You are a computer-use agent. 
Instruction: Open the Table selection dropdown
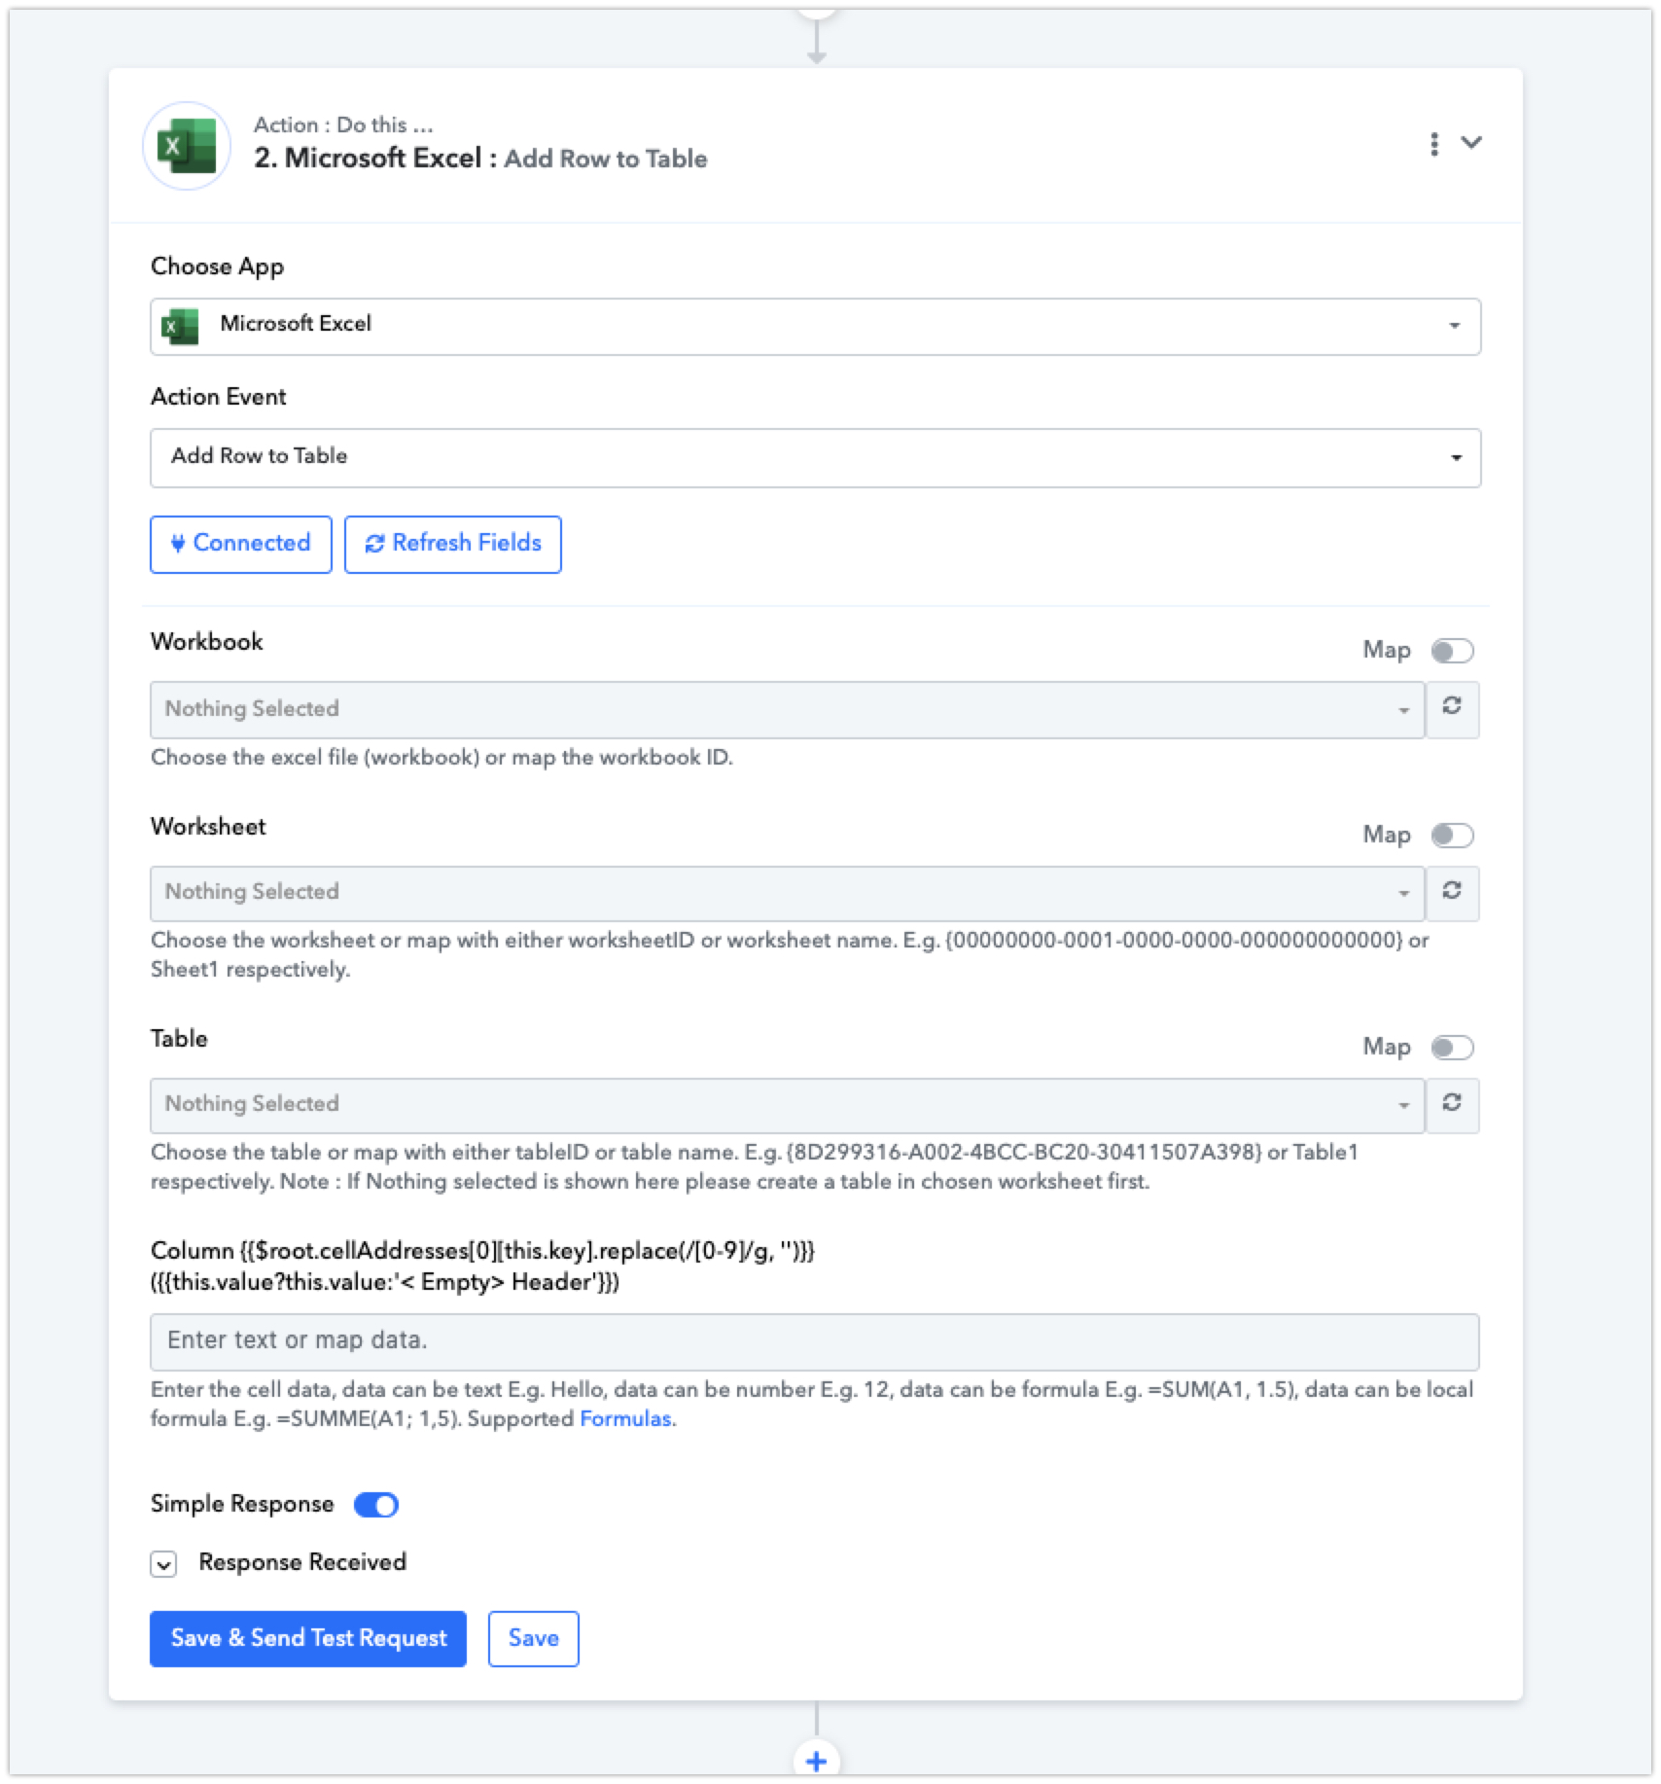[x=788, y=1105]
